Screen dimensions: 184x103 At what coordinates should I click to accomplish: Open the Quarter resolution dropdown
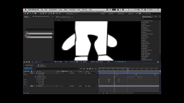[x=87, y=62]
